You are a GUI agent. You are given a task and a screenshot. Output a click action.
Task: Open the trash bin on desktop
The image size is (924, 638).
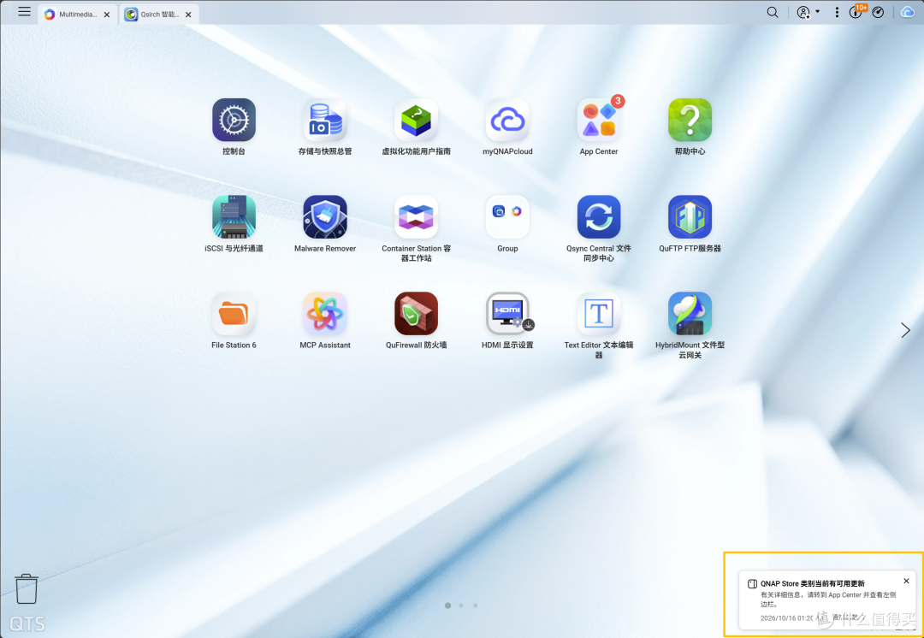(x=27, y=588)
